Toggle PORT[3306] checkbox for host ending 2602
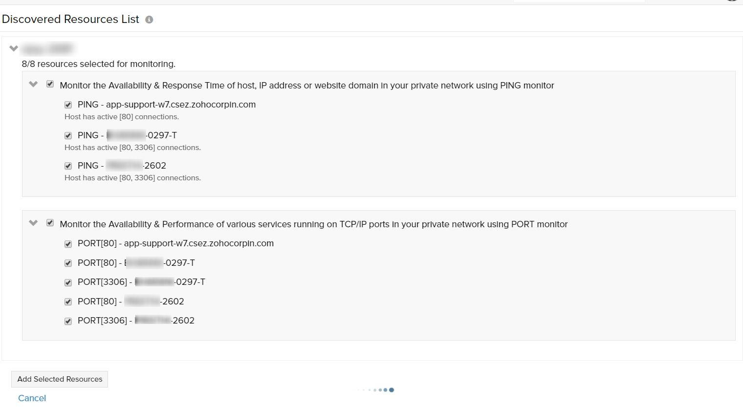This screenshot has width=743, height=410. [x=68, y=321]
